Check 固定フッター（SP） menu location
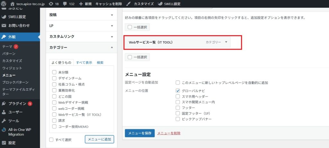 pos(178,113)
